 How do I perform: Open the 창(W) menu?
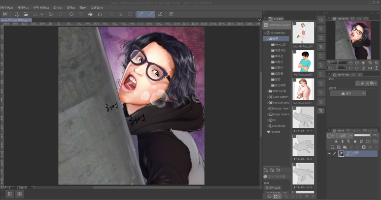point(83,8)
